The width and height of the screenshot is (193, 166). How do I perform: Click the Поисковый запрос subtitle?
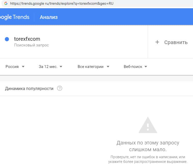click(x=31, y=45)
